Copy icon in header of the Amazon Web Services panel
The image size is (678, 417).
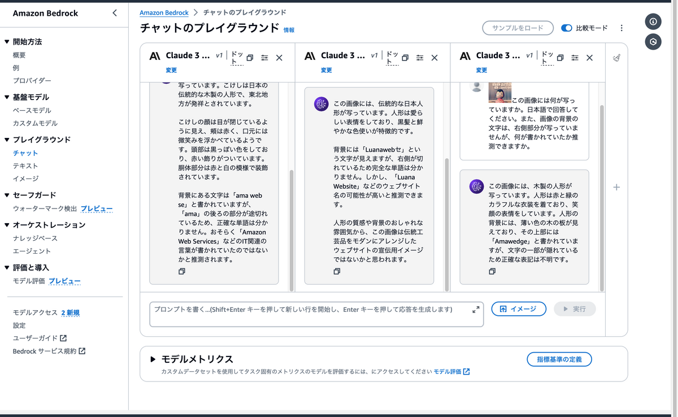click(250, 58)
